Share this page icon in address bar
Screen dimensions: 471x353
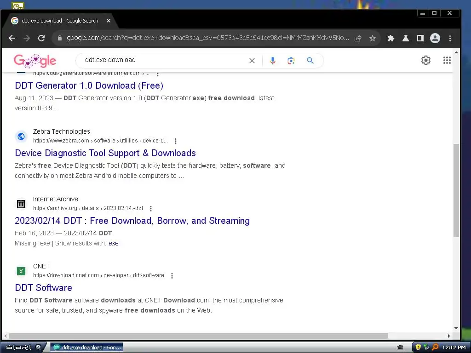click(358, 39)
